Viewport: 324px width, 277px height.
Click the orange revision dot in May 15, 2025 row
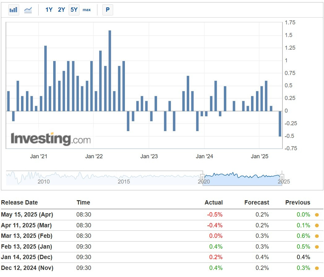tap(317, 215)
